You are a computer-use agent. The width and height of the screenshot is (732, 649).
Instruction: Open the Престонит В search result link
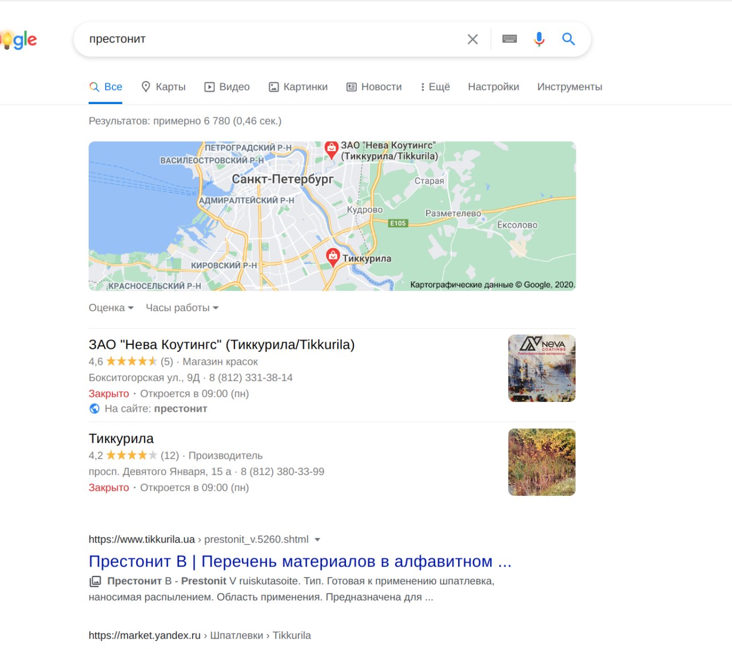(x=300, y=562)
